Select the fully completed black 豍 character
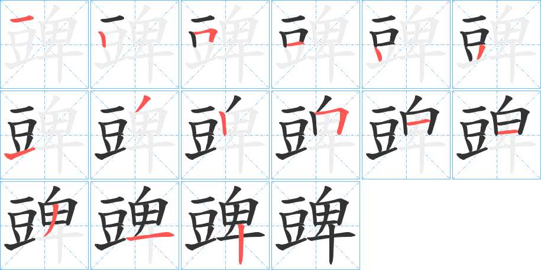 click(x=315, y=226)
